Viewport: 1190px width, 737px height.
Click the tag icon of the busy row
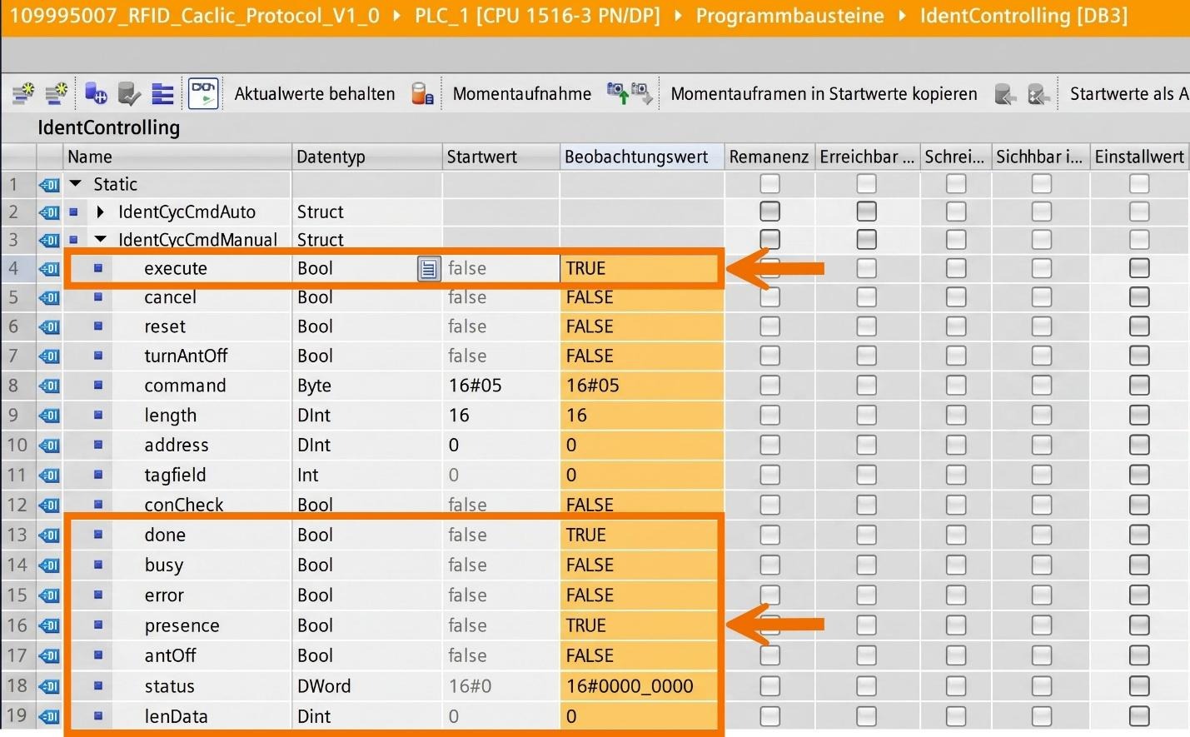pos(49,565)
